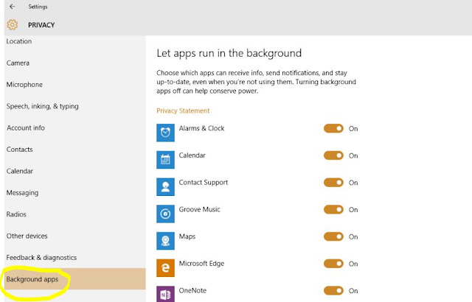Select Camera in the sidebar

click(x=74, y=63)
